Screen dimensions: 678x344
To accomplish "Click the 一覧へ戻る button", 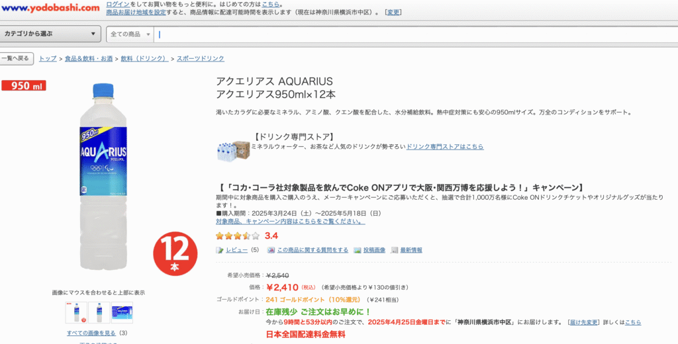I will 17,59.
